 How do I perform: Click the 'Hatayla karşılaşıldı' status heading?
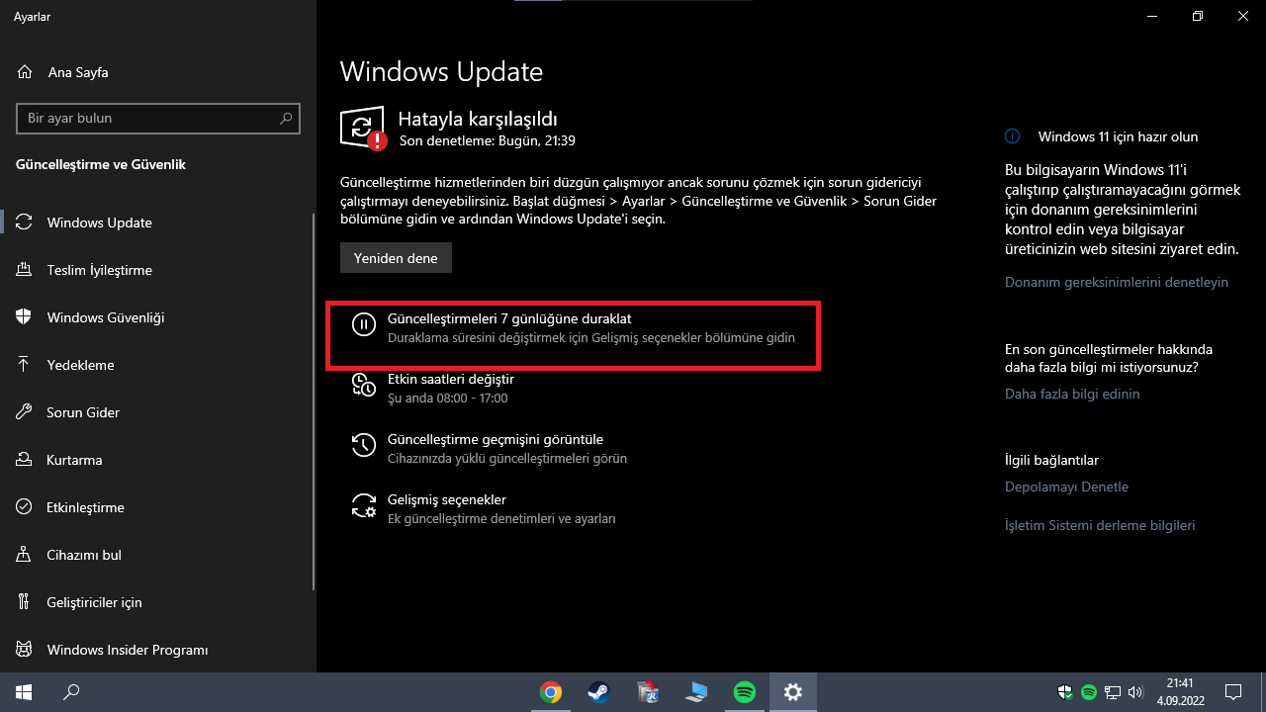tap(478, 119)
